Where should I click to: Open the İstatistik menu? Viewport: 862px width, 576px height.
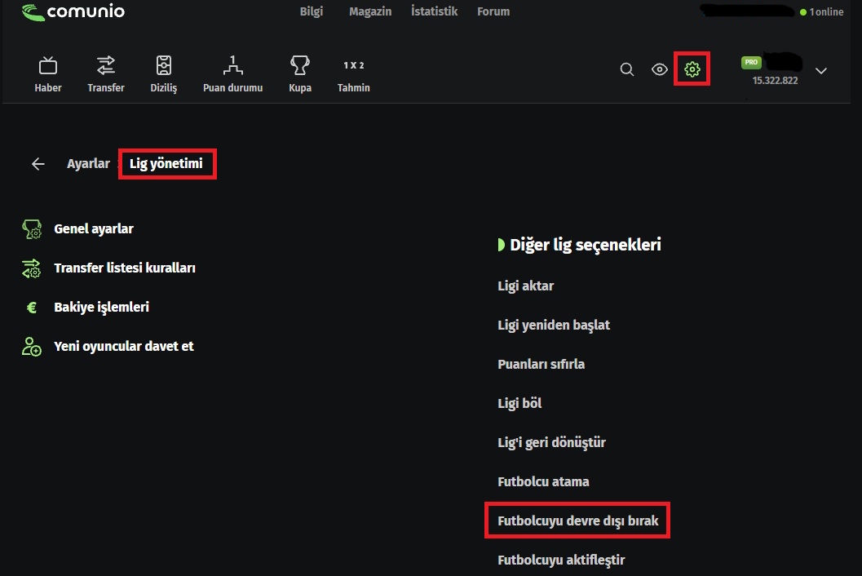[435, 11]
